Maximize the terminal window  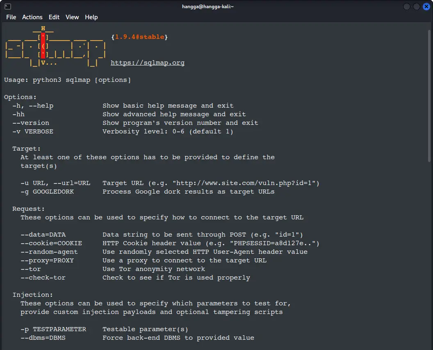tap(416, 7)
